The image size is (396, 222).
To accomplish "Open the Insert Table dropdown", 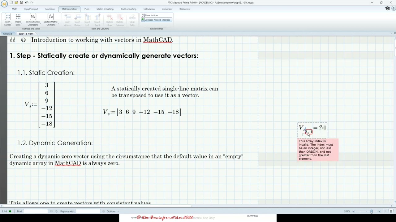I will click(18, 20).
